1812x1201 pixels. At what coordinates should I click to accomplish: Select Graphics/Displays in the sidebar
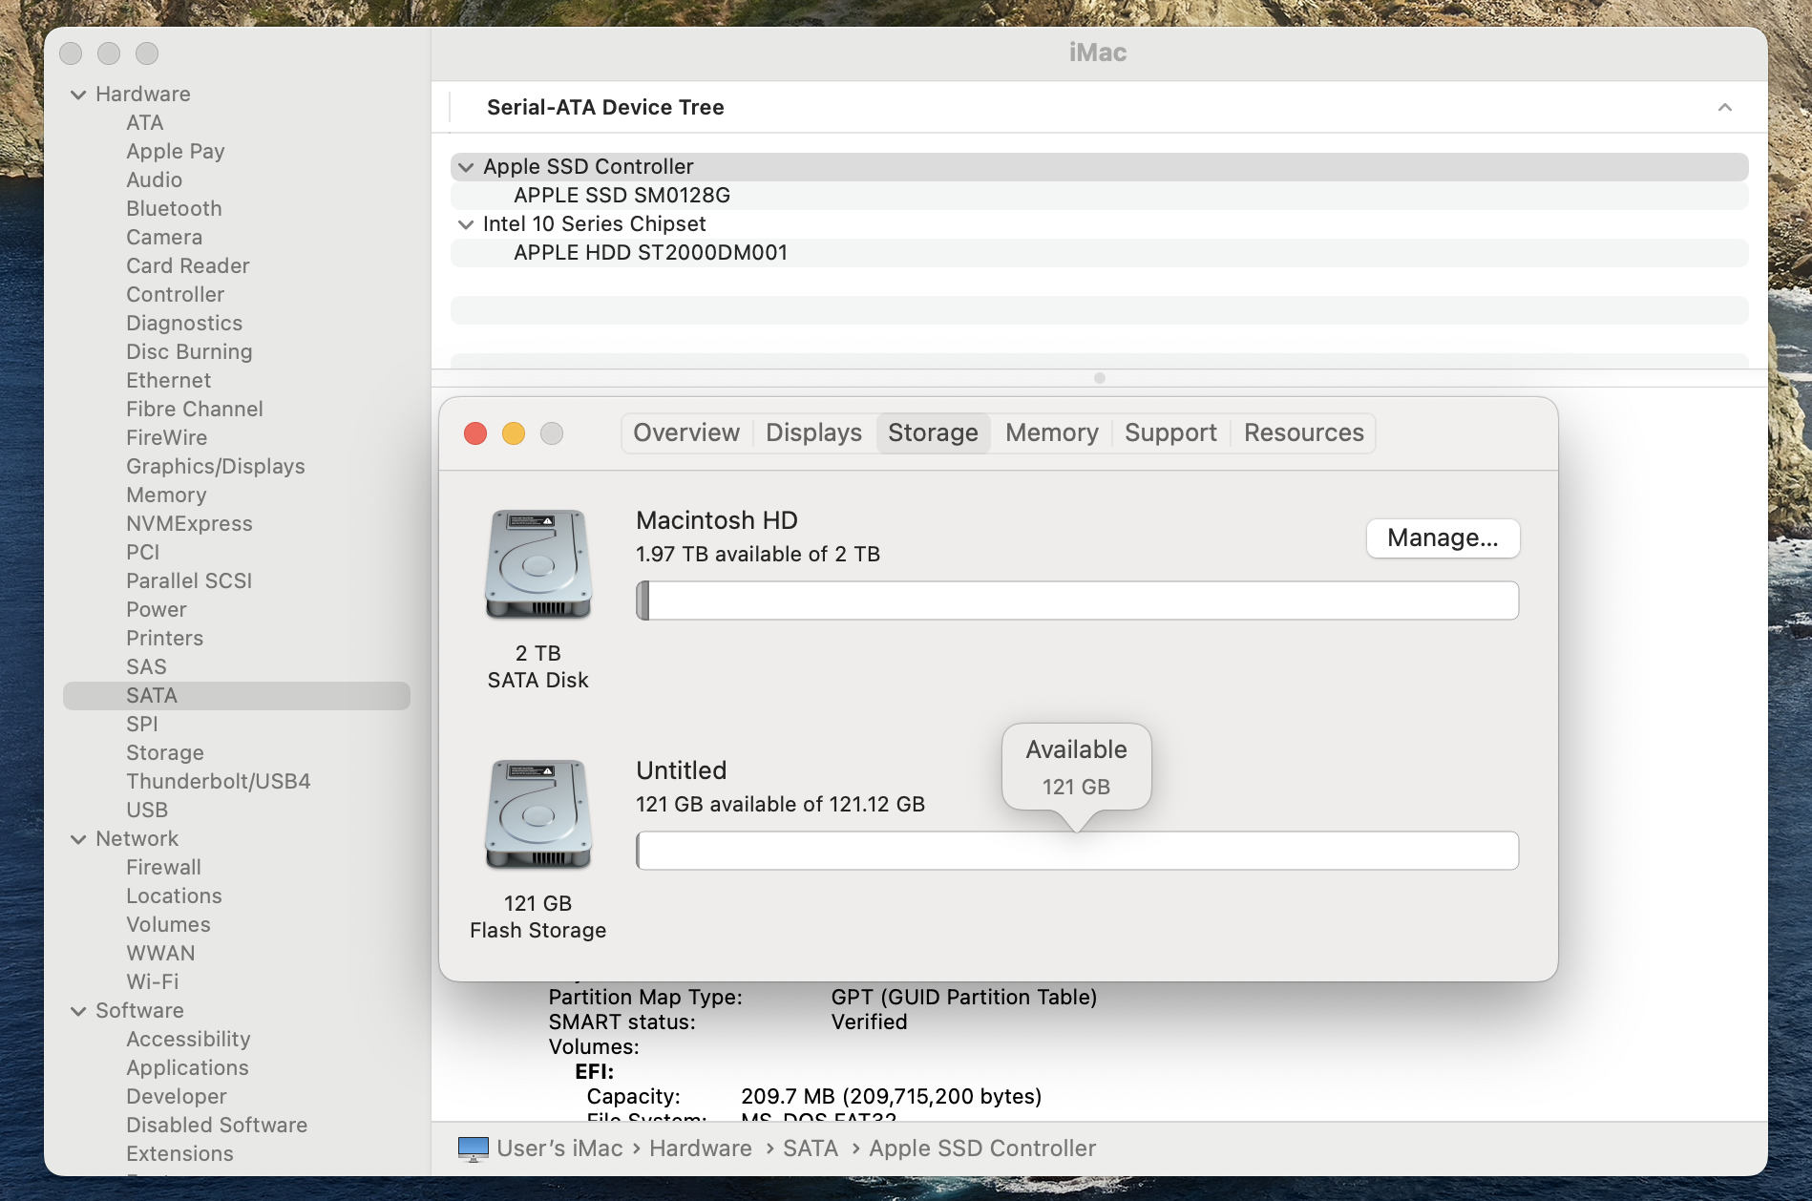216,467
